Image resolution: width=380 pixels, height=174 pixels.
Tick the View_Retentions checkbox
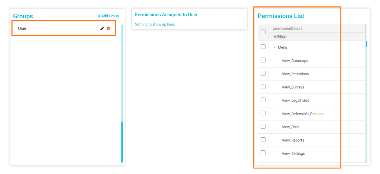pos(263,73)
